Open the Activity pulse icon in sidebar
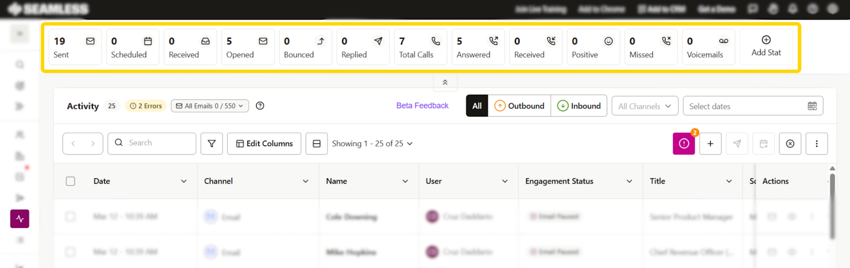Screen dimensions: 850x268 (20, 219)
